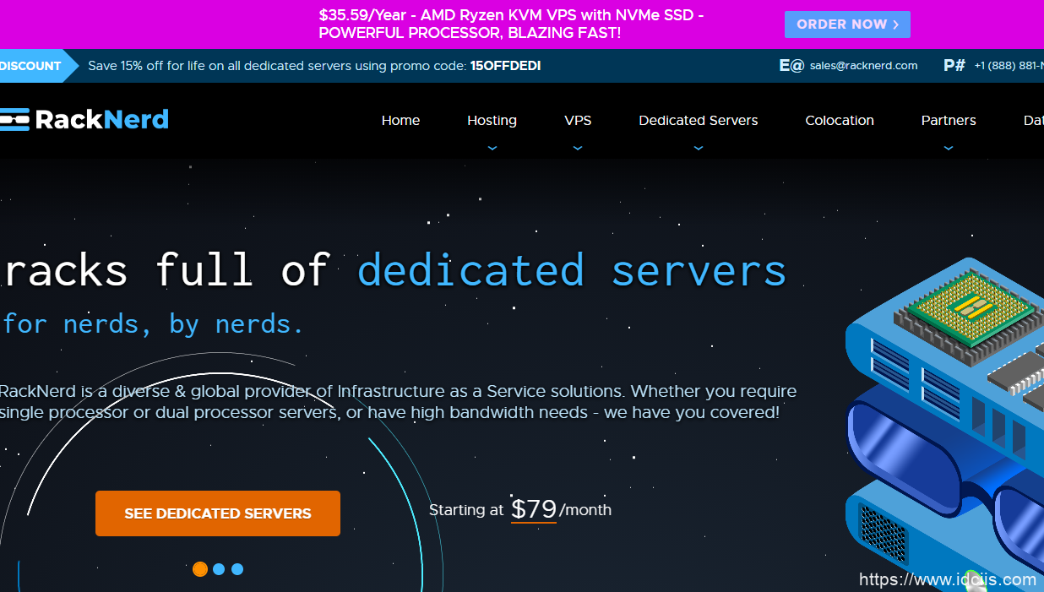This screenshot has height=592, width=1044.
Task: Go to the Home menu item
Action: point(400,121)
